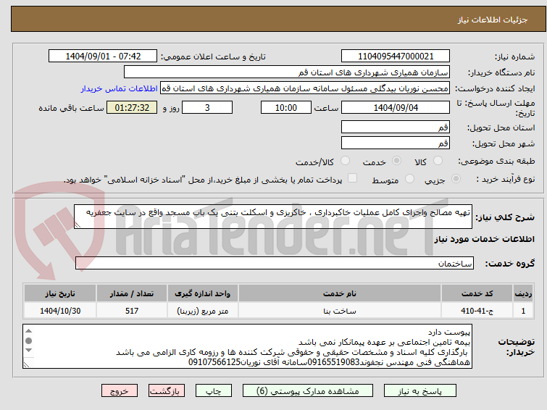The width and height of the screenshot is (547, 410).
Task: Click the need number field 1104095447000021
Action: [396, 57]
